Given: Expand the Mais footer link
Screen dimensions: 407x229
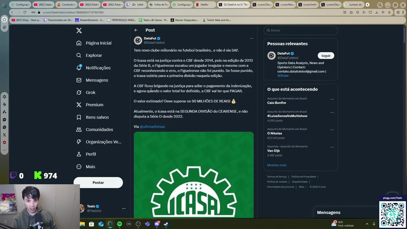Looking at the screenshot, I should click(x=302, y=187).
